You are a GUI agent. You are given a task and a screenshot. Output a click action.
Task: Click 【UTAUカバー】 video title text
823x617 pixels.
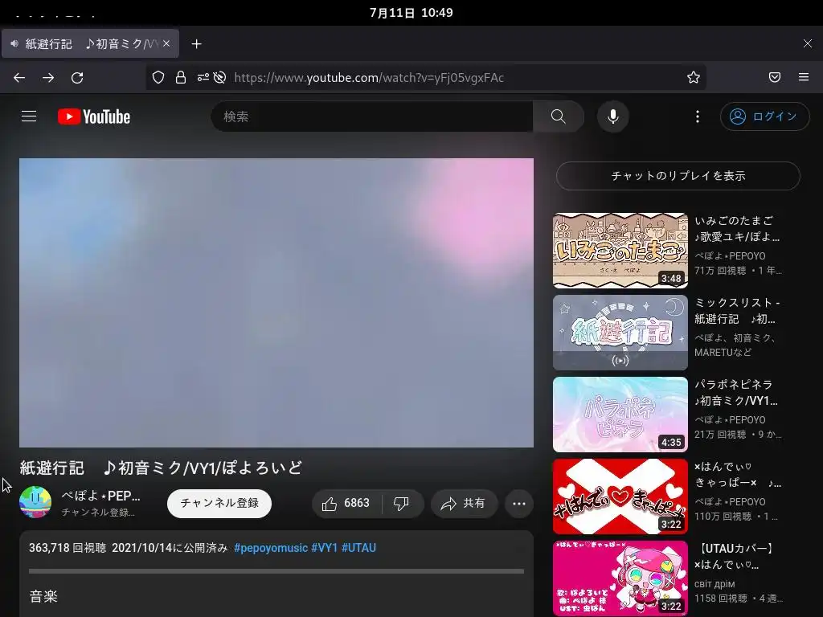pyautogui.click(x=735, y=556)
